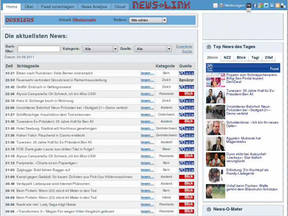Click 20min logo in Stuttgart 21 Demo row
The image size is (288, 216).
pyautogui.click(x=187, y=108)
